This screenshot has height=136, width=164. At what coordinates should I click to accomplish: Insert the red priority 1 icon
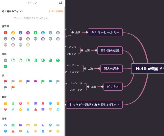click(x=6, y=33)
